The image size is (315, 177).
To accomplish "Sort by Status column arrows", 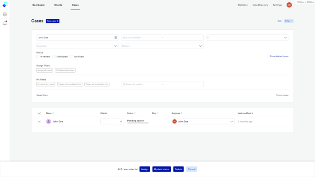I will tap(135, 113).
